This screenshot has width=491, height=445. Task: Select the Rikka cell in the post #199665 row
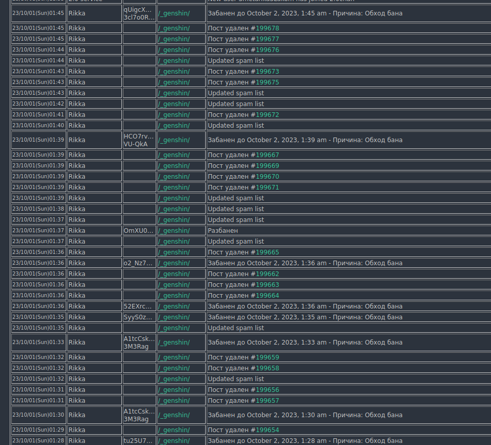pyautogui.click(x=94, y=252)
